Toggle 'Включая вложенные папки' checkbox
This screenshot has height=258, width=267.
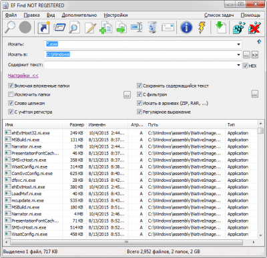[x=11, y=86]
